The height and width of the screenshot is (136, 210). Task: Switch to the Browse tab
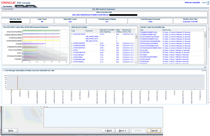pyautogui.click(x=20, y=6)
